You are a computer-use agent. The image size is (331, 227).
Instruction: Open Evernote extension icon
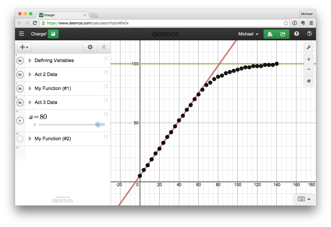pos(303,23)
